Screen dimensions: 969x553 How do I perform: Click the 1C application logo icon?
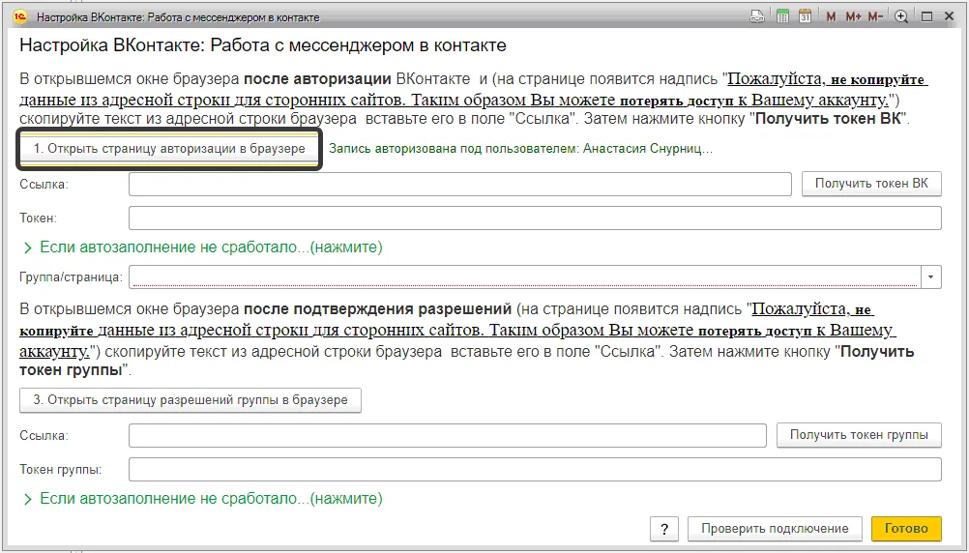pos(20,17)
